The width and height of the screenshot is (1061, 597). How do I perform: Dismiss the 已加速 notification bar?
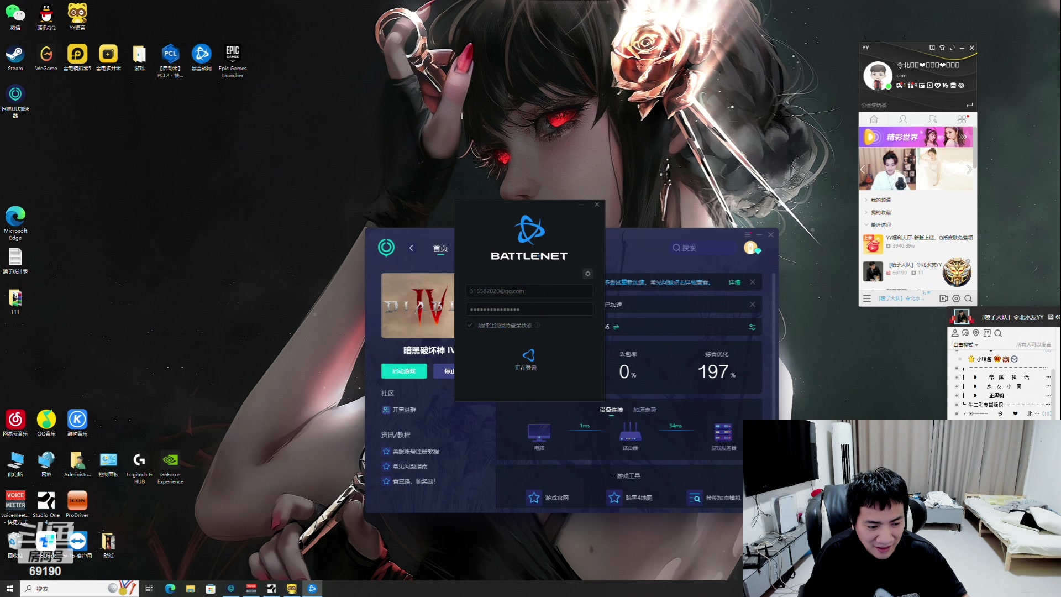pos(752,305)
